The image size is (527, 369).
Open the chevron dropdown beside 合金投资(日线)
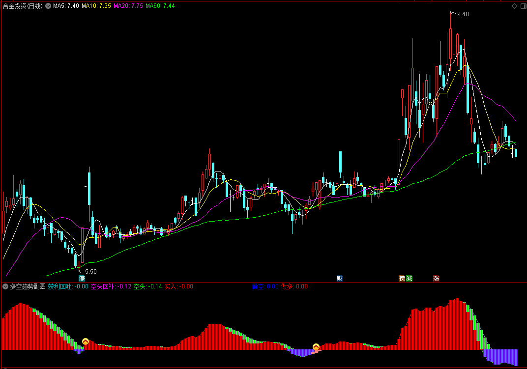[48, 6]
